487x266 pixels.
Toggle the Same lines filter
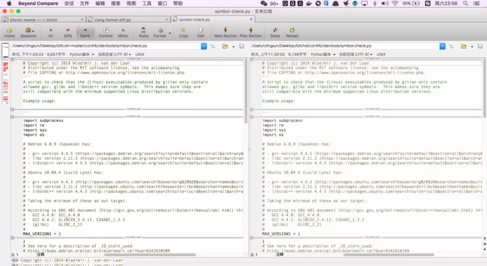[85, 32]
